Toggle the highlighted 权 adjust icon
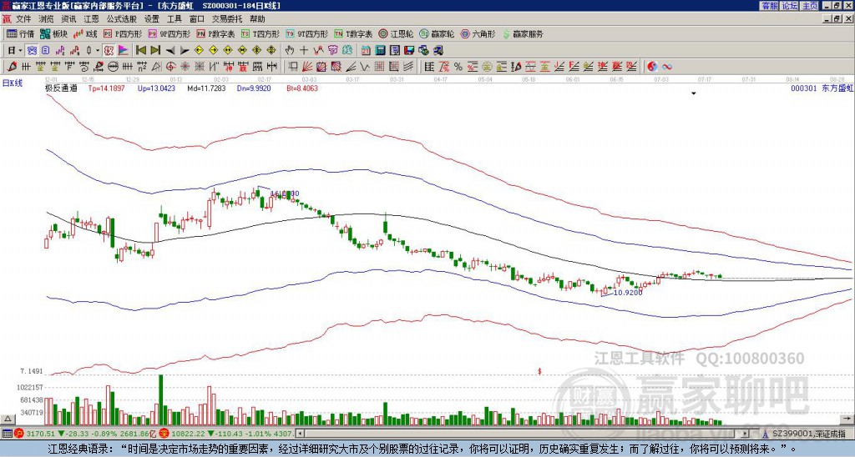 (109, 50)
